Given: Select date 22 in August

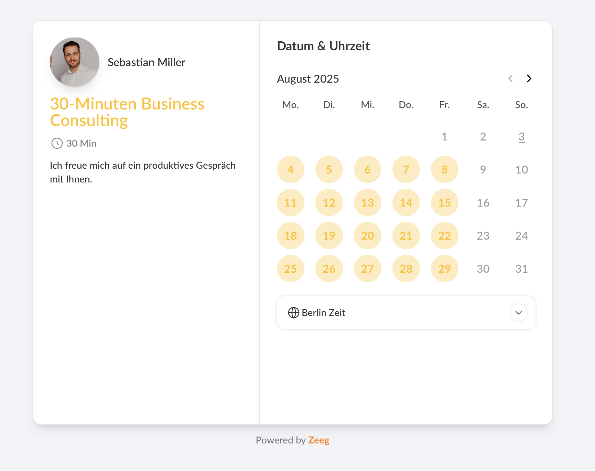Looking at the screenshot, I should [x=445, y=235].
